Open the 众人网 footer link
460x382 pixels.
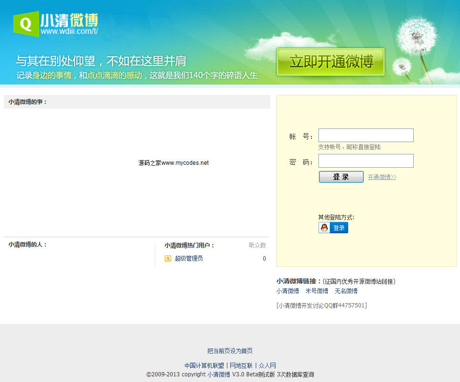[267, 365]
